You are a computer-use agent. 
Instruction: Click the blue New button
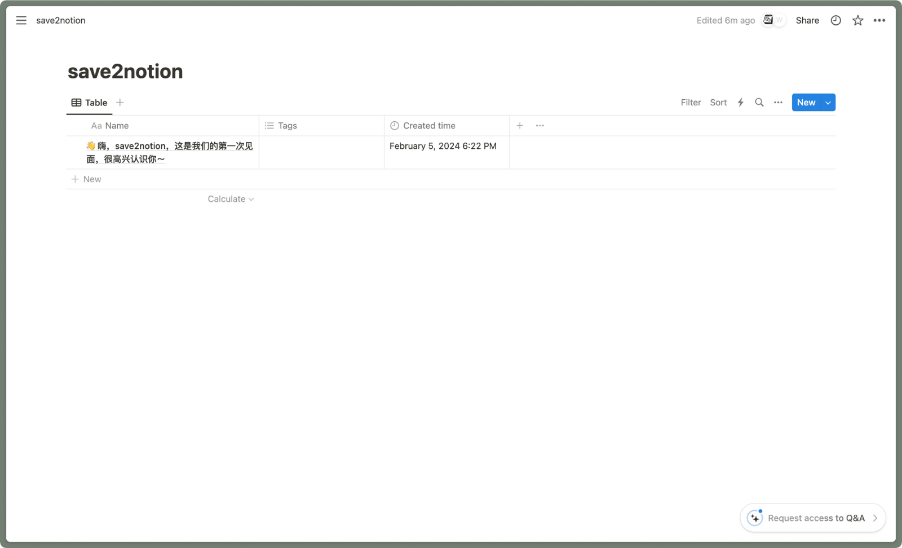pos(806,103)
